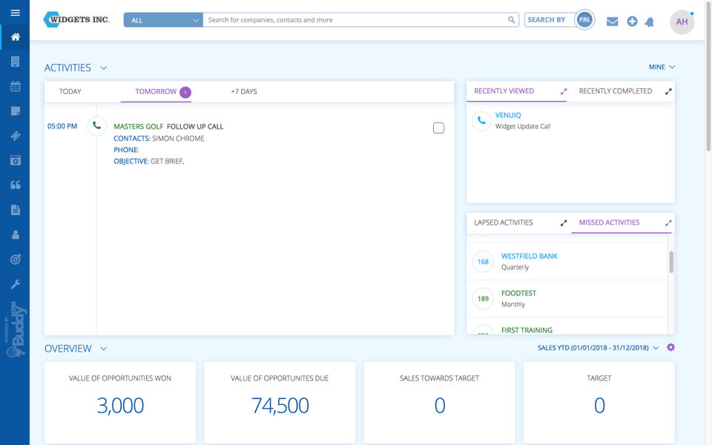Open the mail envelope icon
The width and height of the screenshot is (712, 445).
pos(612,22)
